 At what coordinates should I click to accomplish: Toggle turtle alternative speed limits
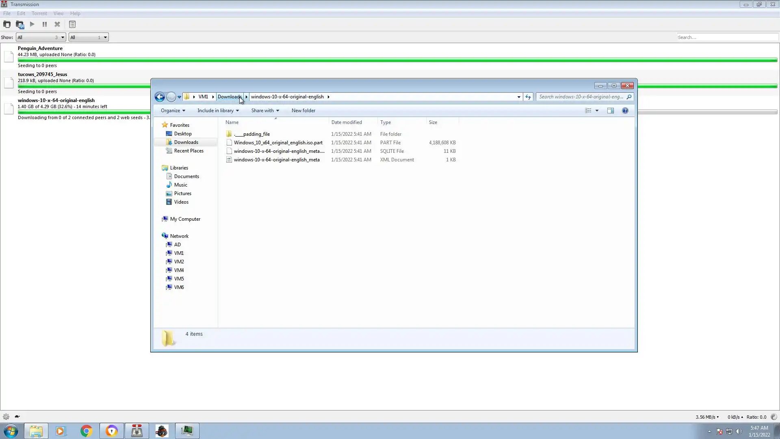click(17, 417)
